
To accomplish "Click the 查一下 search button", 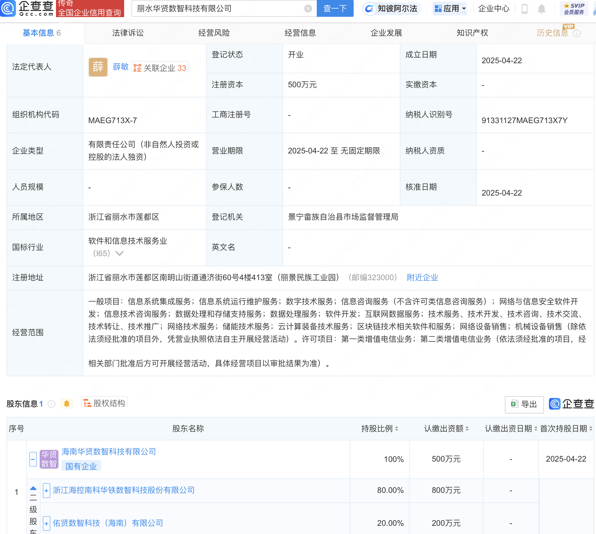I will (335, 9).
